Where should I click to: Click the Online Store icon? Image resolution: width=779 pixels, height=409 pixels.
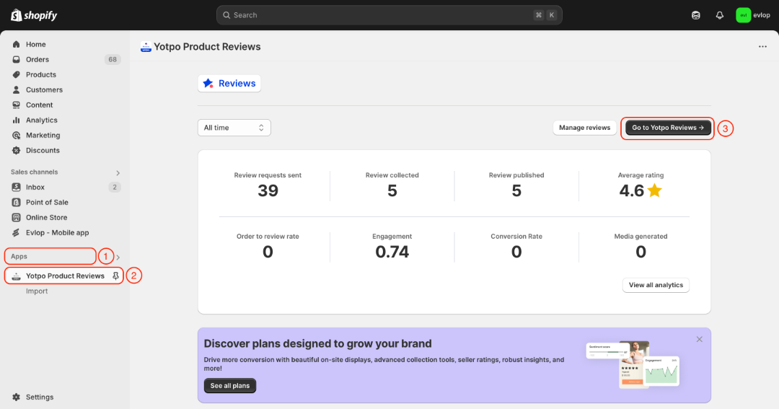17,218
